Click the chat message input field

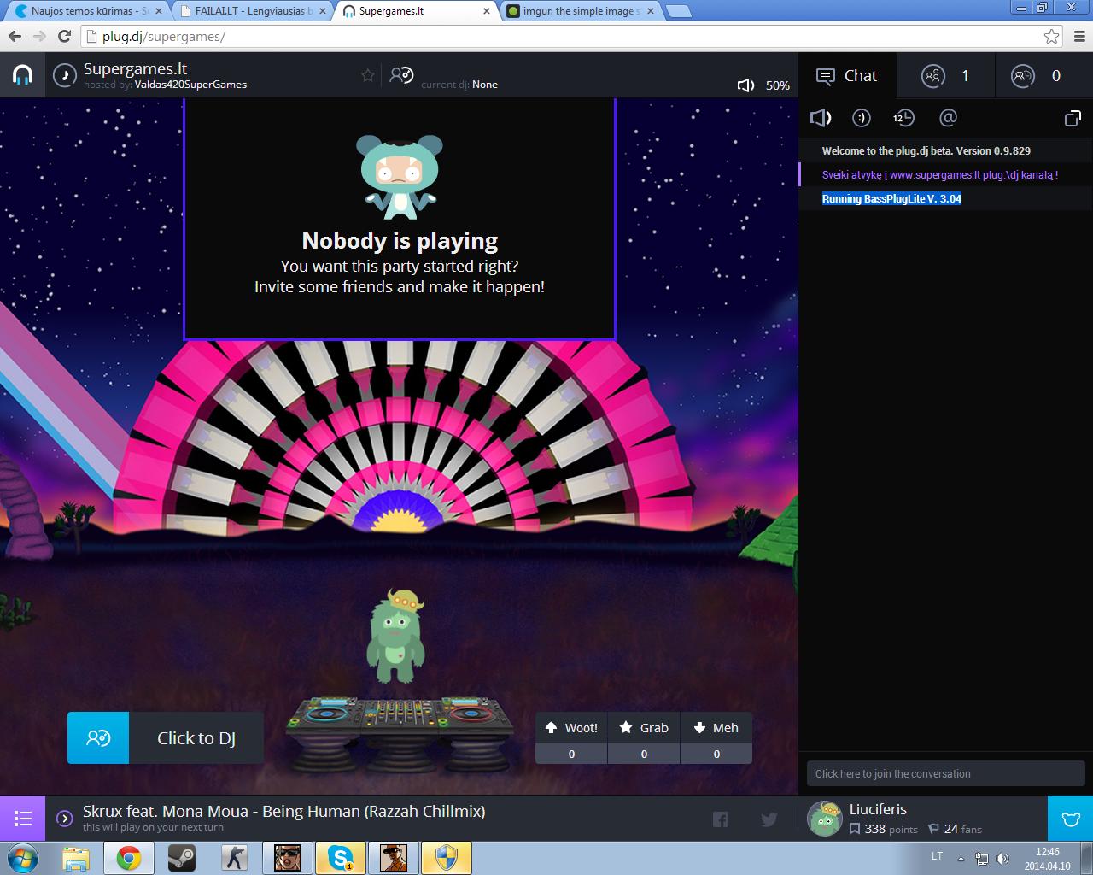pos(945,773)
